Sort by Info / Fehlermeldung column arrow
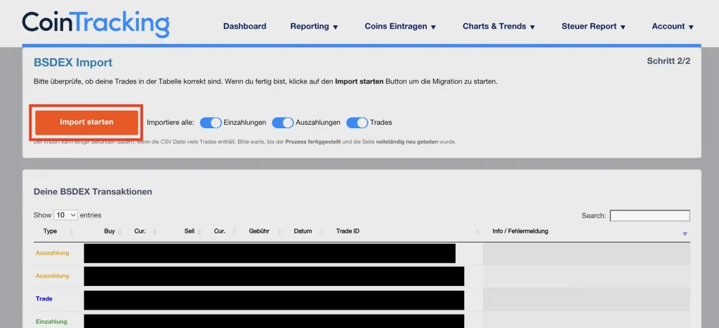Viewport: 719px width, 328px height. point(685,233)
